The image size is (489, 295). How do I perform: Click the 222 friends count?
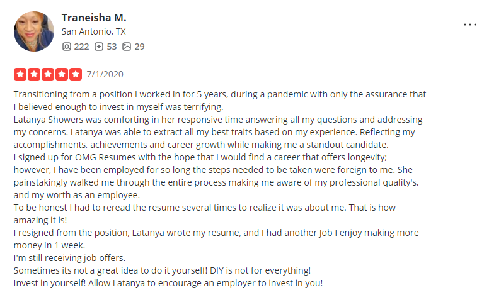(x=81, y=47)
